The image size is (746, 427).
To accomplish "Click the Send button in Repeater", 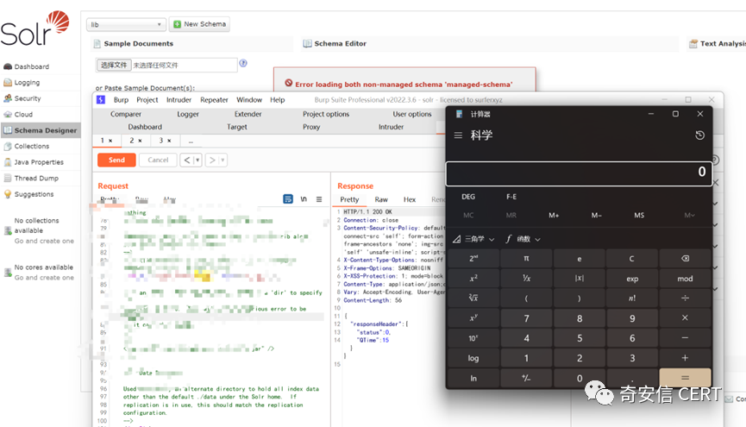I will (116, 160).
